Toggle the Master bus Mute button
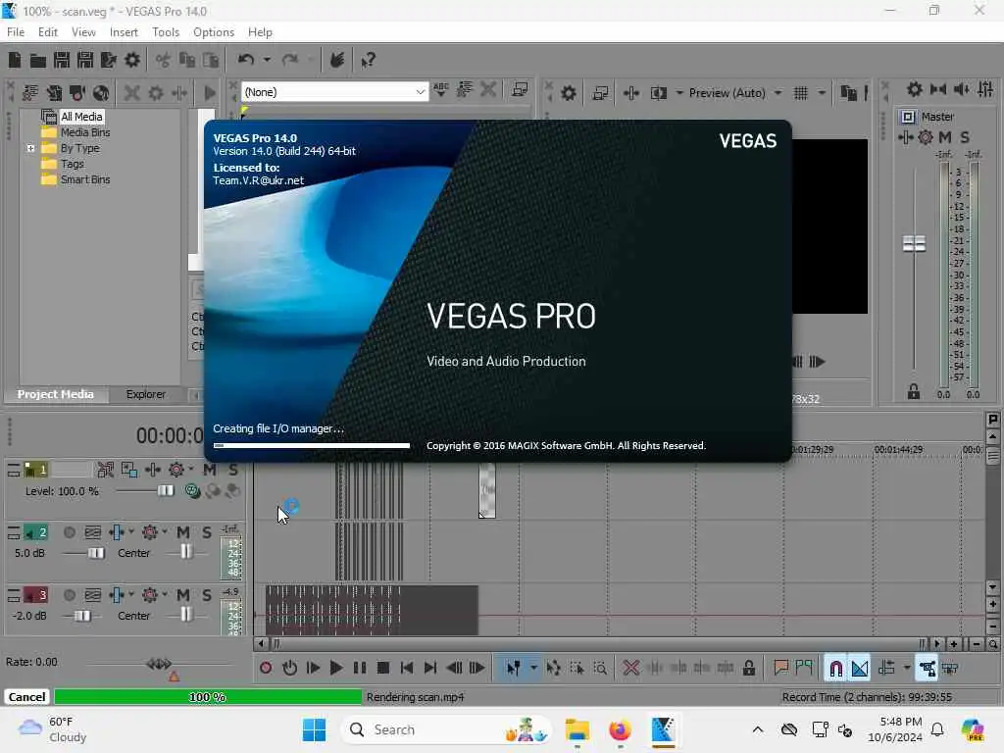 click(945, 137)
